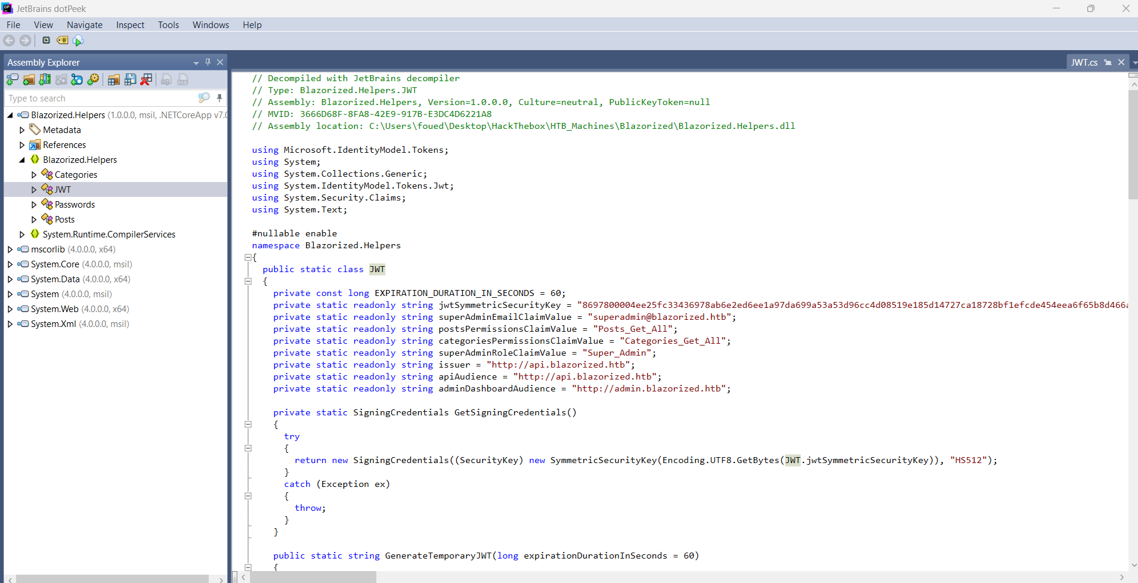Image resolution: width=1138 pixels, height=583 pixels.
Task: Select the Posts class in tree
Action: pyautogui.click(x=64, y=220)
